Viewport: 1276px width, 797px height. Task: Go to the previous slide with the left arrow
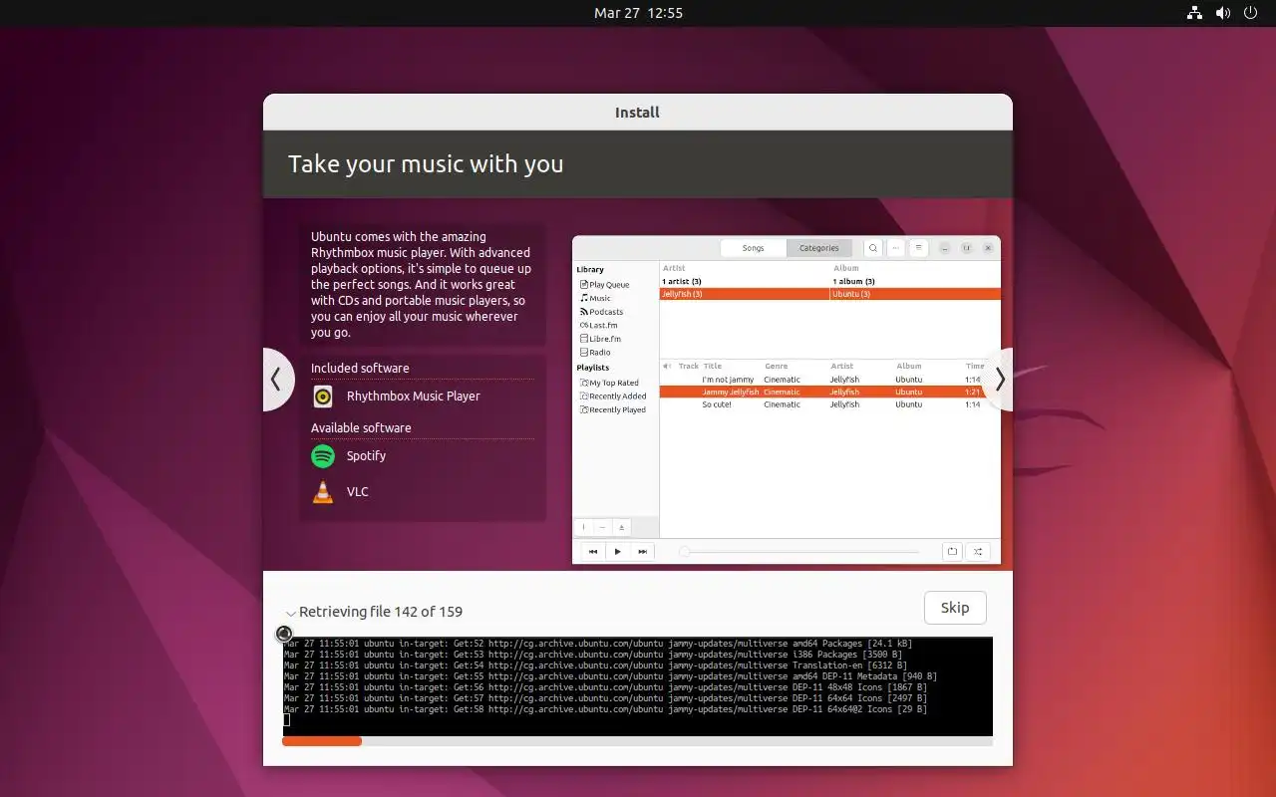point(278,380)
